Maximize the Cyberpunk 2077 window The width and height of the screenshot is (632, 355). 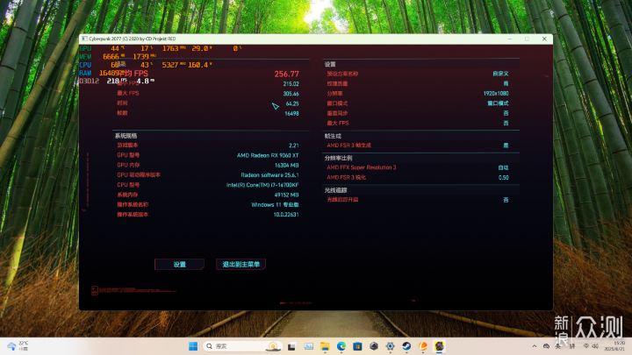point(528,39)
